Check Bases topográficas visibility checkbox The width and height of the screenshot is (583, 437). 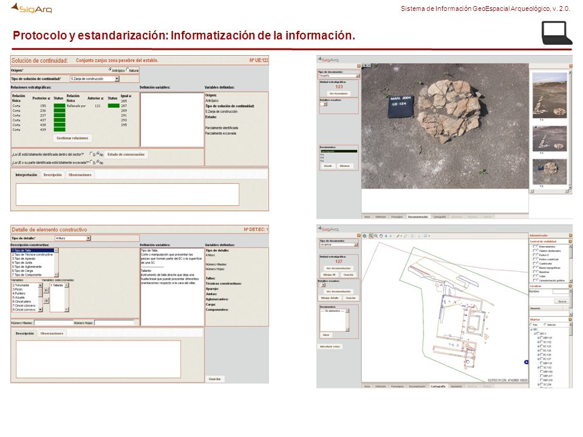(x=534, y=268)
